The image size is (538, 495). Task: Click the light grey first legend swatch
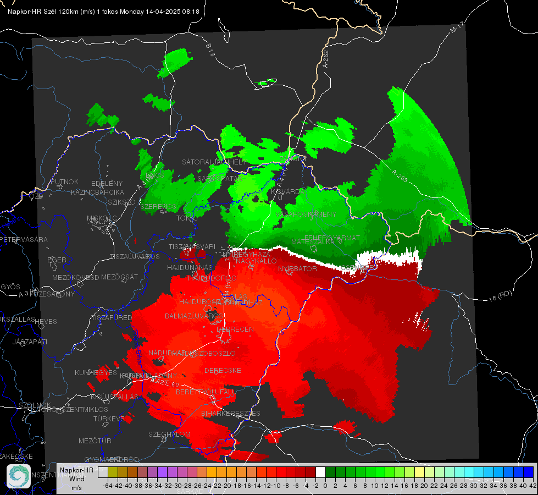click(x=103, y=472)
